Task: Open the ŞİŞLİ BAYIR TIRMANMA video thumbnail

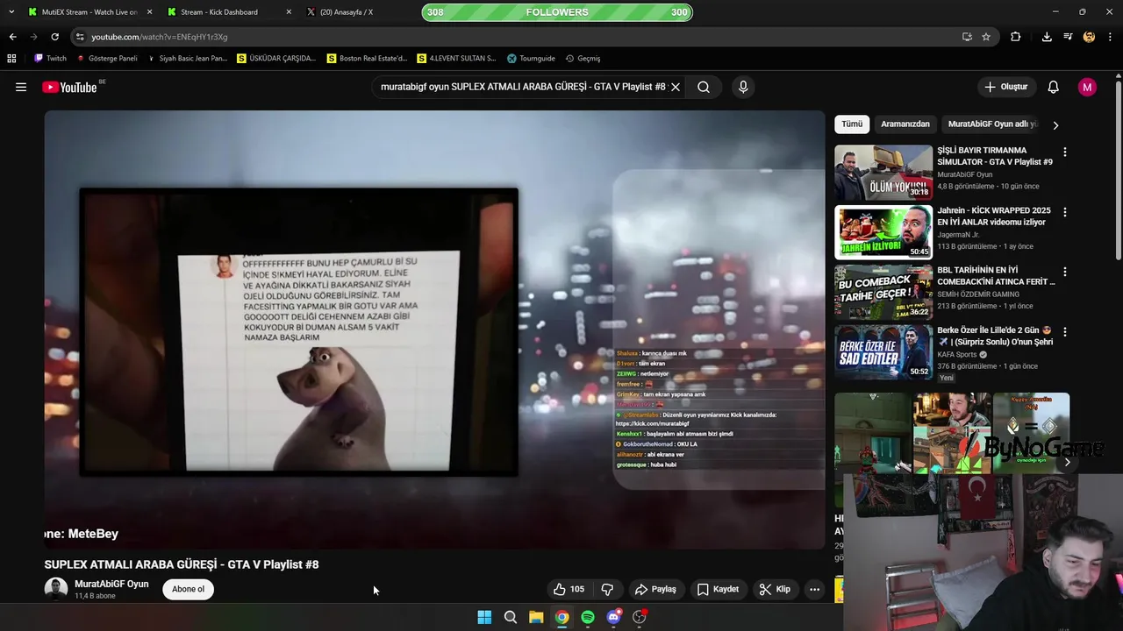Action: pos(883,173)
